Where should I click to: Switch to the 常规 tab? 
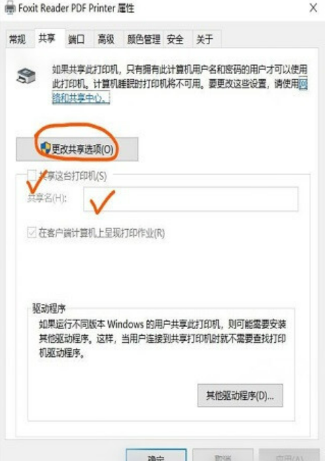pyautogui.click(x=18, y=39)
